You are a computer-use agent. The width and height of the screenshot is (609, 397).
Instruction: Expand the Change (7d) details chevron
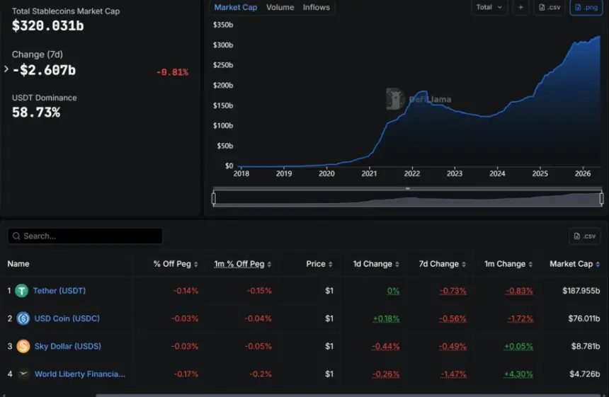click(6, 69)
